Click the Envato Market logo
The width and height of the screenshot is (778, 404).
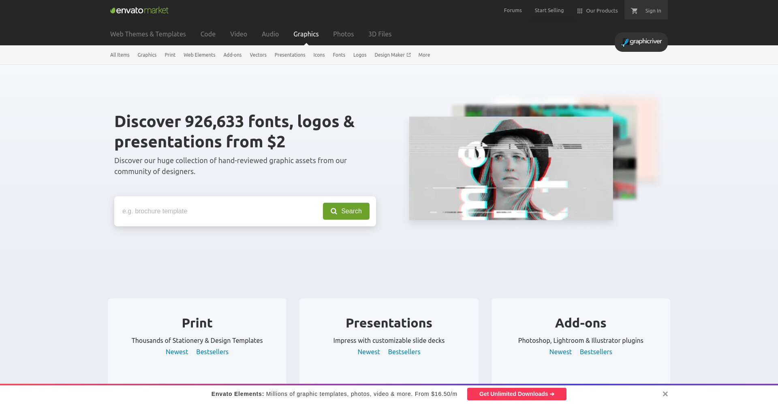[x=139, y=11]
